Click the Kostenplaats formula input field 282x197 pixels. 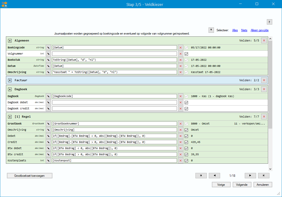115,161
